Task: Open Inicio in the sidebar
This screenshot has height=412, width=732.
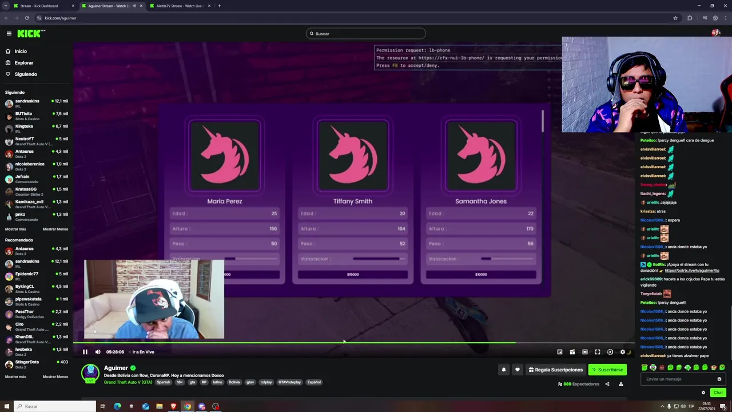Action: coord(21,51)
